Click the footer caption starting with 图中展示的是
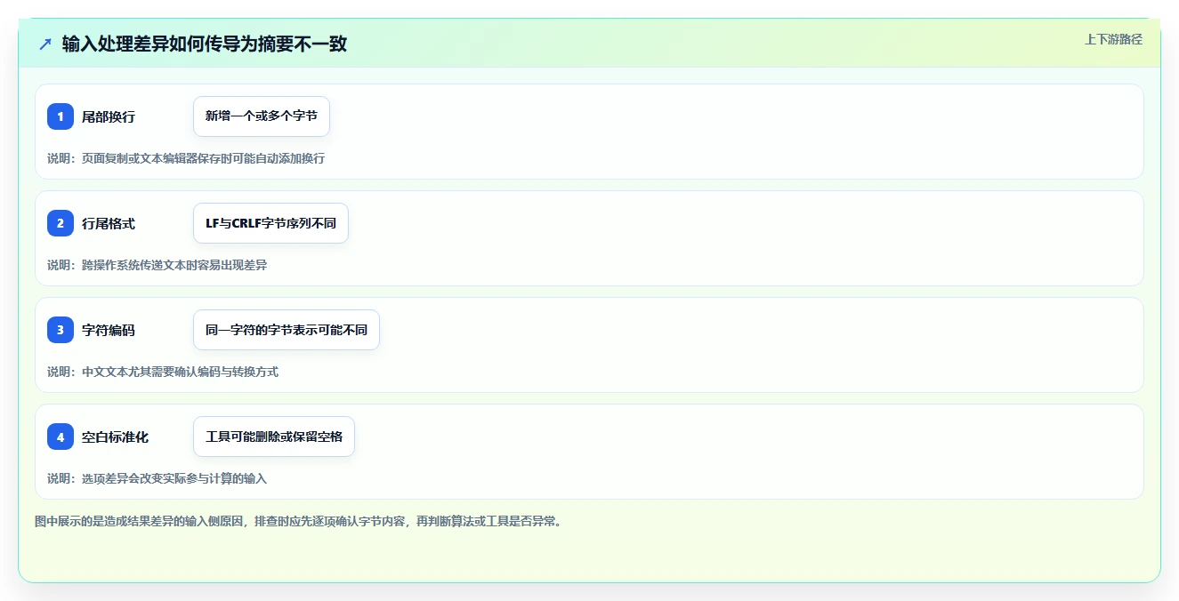The width and height of the screenshot is (1179, 601). pyautogui.click(x=298, y=521)
